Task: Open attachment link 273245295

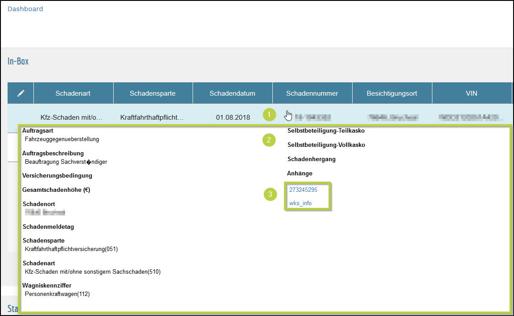Action: pos(303,190)
